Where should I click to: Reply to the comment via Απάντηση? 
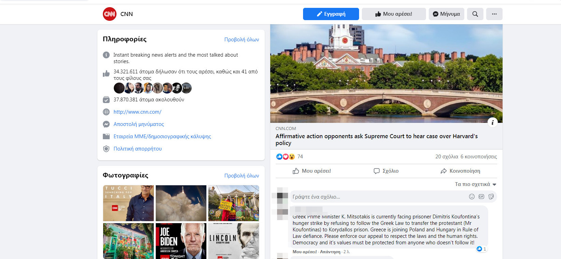point(330,252)
